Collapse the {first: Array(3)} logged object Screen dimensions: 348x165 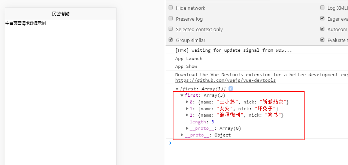[x=177, y=89]
